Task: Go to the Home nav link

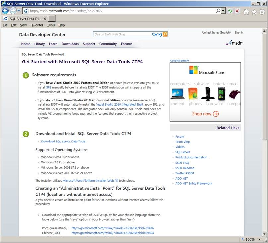Action: click(26, 44)
